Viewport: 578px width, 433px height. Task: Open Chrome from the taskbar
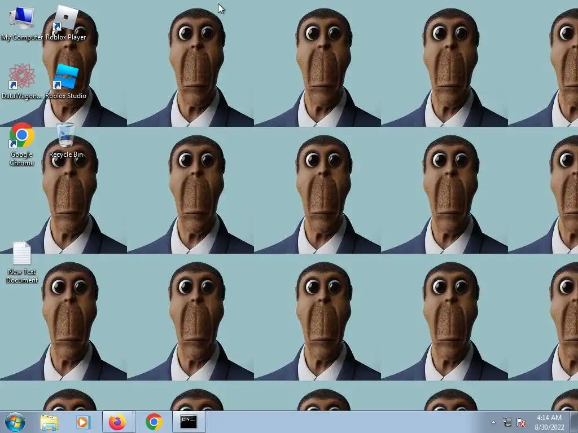coord(154,422)
